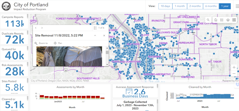The image size is (239, 111).
Task: Click the HOSFORD-ABERNETHY map label
Action: [157, 74]
